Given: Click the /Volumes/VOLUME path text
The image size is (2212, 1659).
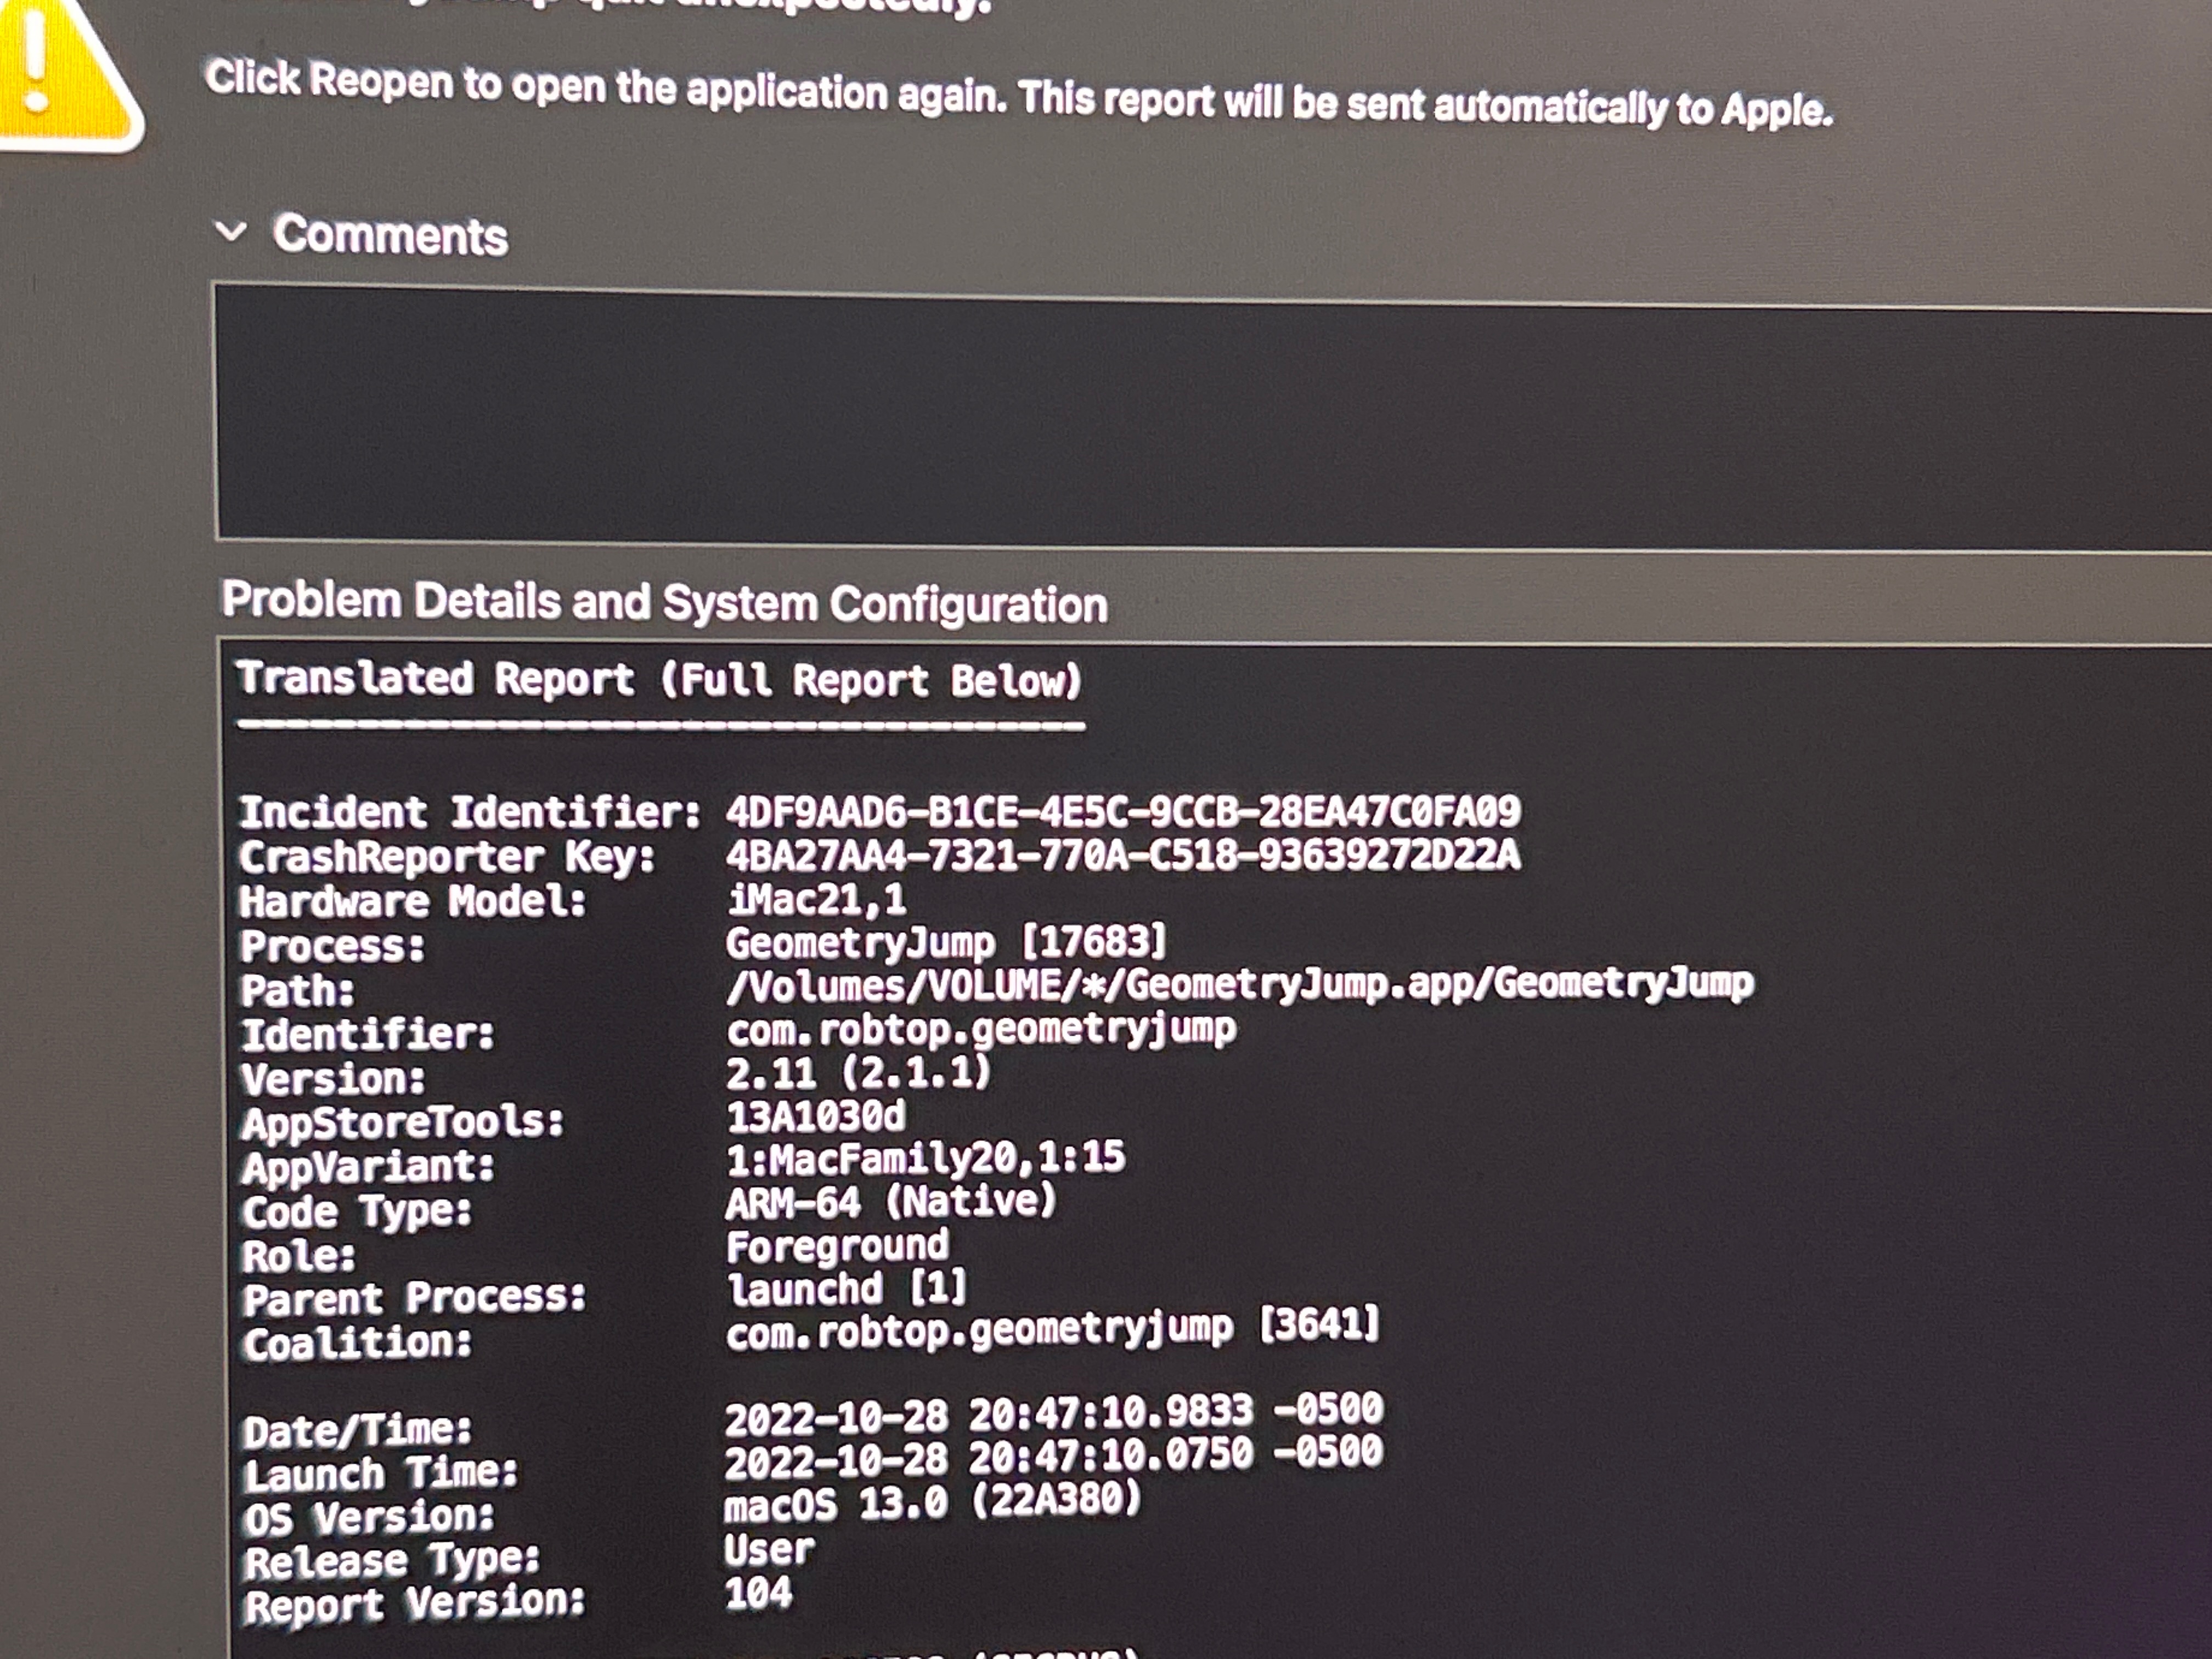Looking at the screenshot, I should 1239,985.
